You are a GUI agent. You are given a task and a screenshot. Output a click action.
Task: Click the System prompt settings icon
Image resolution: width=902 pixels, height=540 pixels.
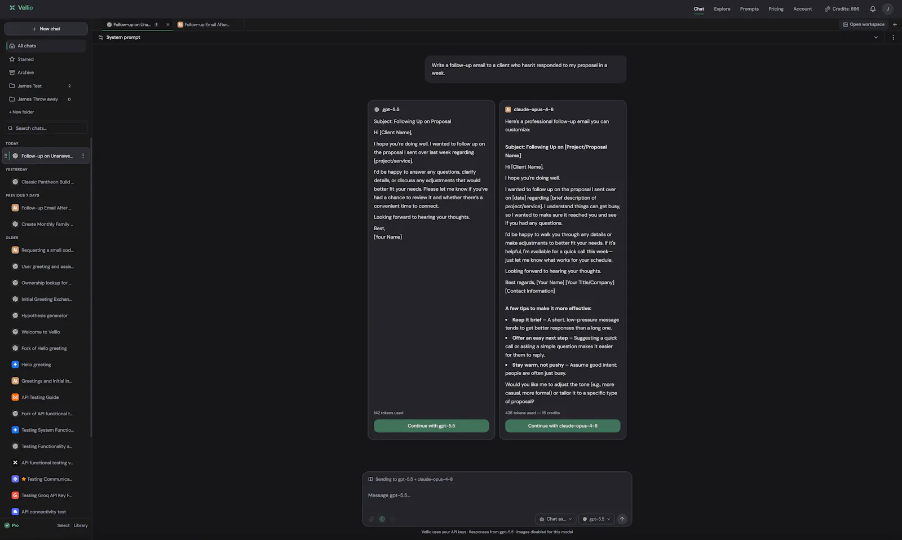(x=101, y=37)
